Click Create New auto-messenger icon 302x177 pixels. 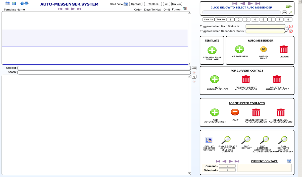(x=239, y=49)
